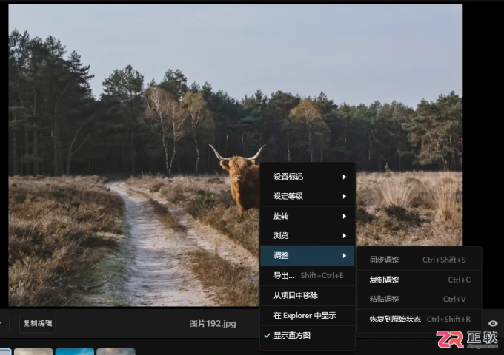This screenshot has height=355, width=504.
Task: Toggle the 显示直方图 checked option
Action: click(x=308, y=336)
